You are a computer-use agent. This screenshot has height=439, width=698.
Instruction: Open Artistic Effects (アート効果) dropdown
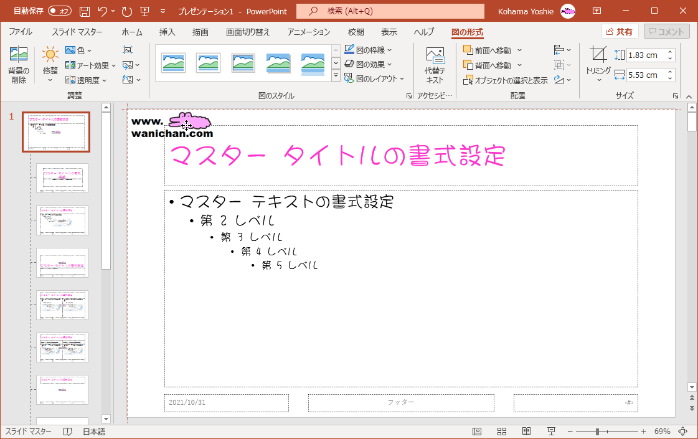point(90,65)
